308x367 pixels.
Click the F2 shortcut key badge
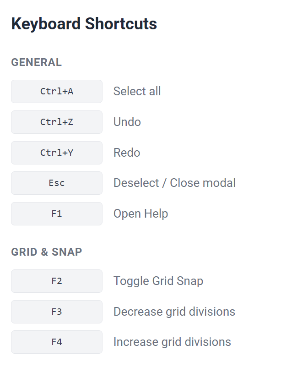click(x=57, y=281)
